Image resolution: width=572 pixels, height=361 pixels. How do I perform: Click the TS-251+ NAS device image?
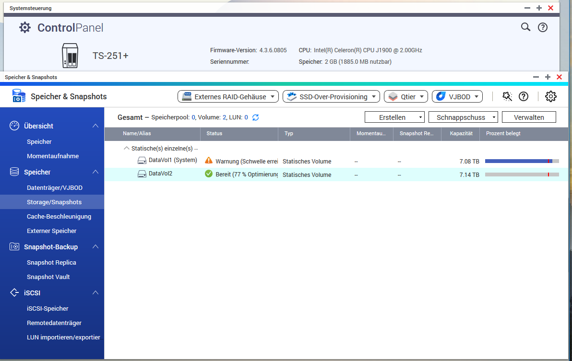pos(70,55)
